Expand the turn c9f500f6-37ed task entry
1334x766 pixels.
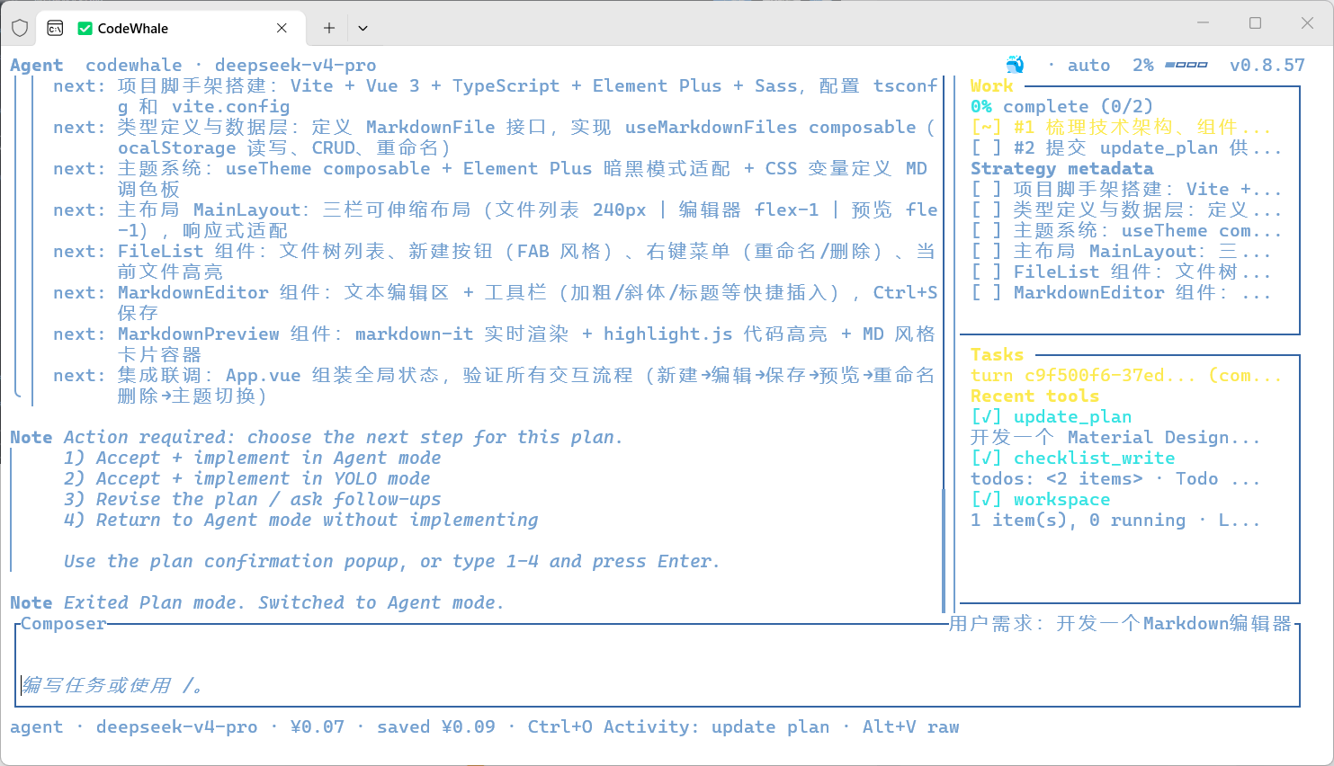click(x=1126, y=375)
